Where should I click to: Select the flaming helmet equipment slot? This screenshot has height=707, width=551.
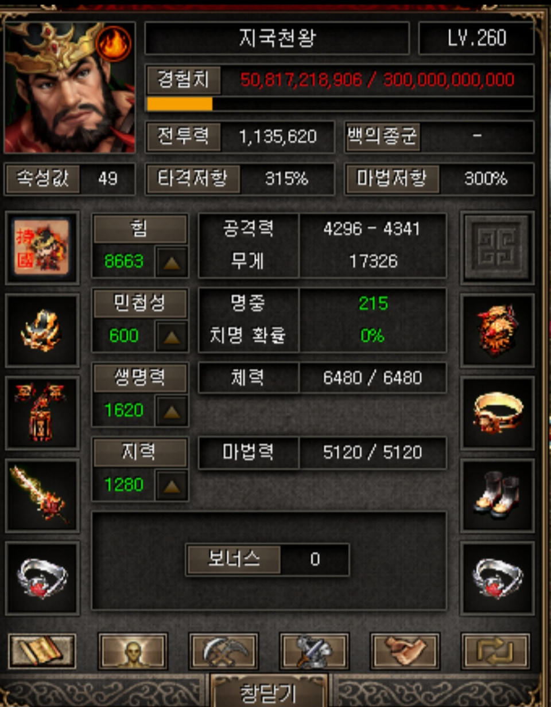coord(42,331)
